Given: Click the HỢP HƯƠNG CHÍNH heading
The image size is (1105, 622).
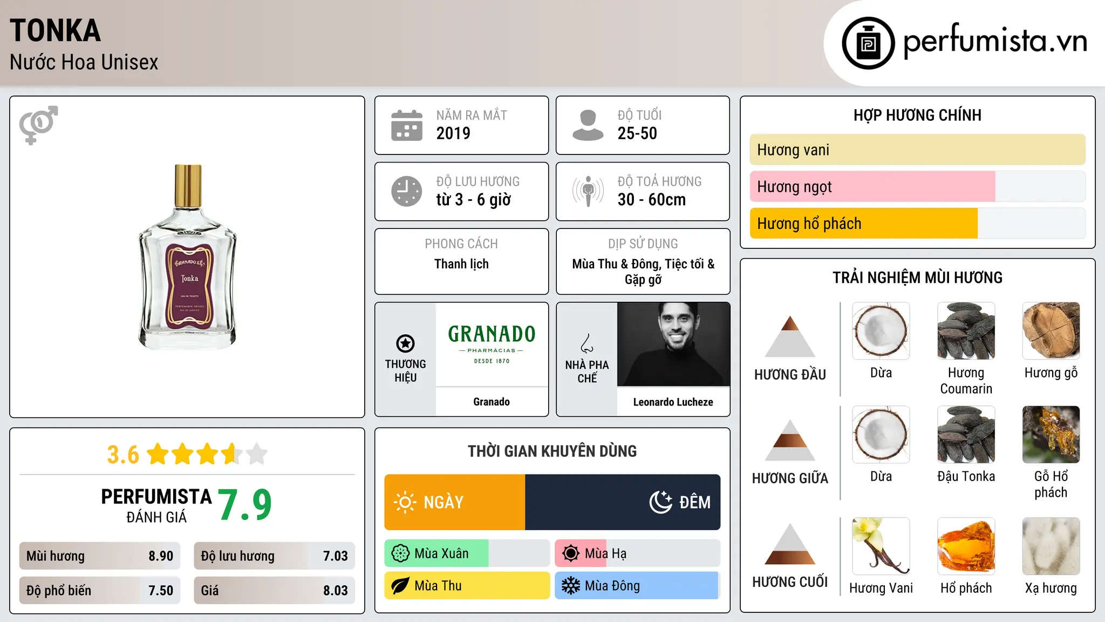Looking at the screenshot, I should pyautogui.click(x=917, y=115).
